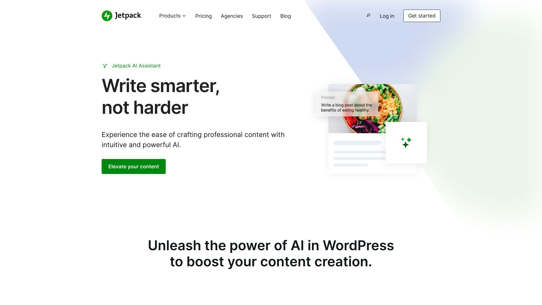The width and height of the screenshot is (542, 305).
Task: Click the Support navigation item
Action: (261, 16)
